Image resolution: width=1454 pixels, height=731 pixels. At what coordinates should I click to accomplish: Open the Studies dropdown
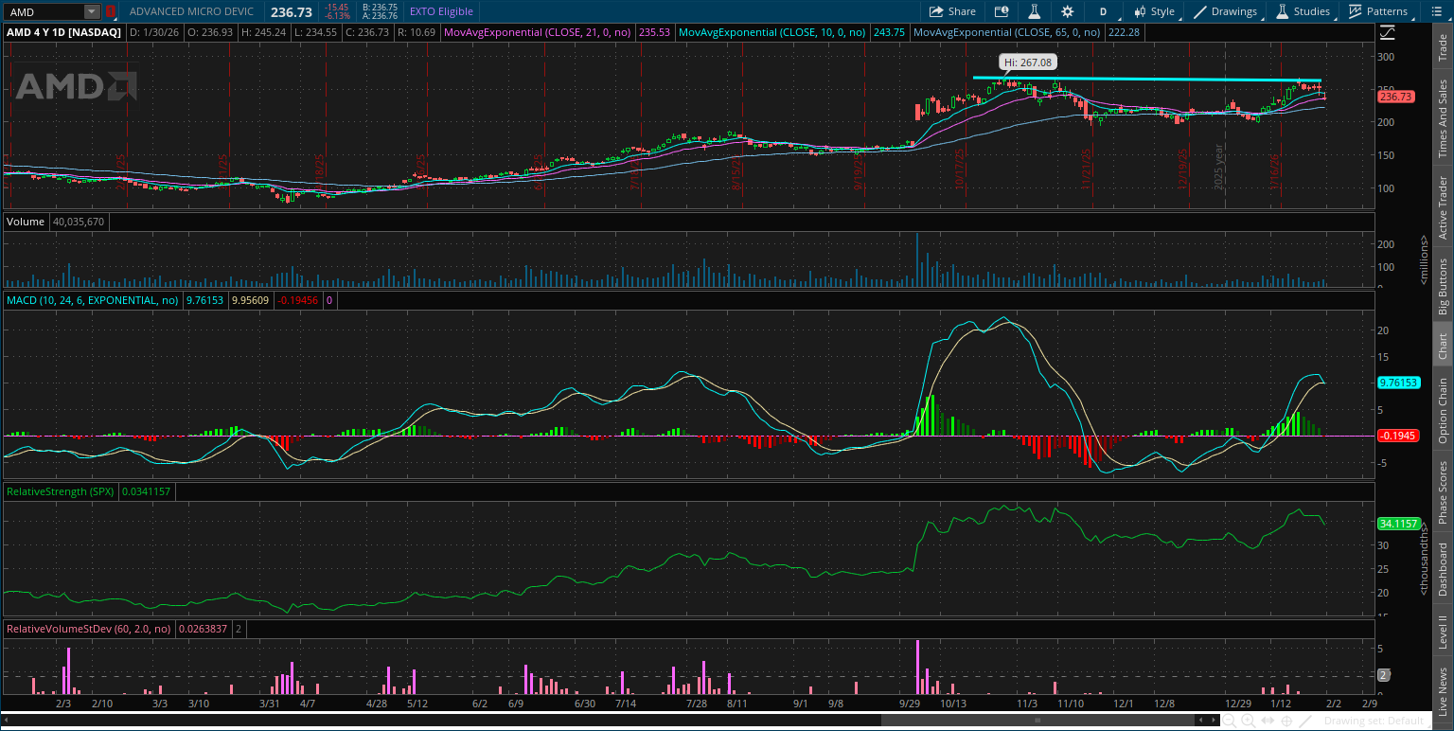(1304, 11)
